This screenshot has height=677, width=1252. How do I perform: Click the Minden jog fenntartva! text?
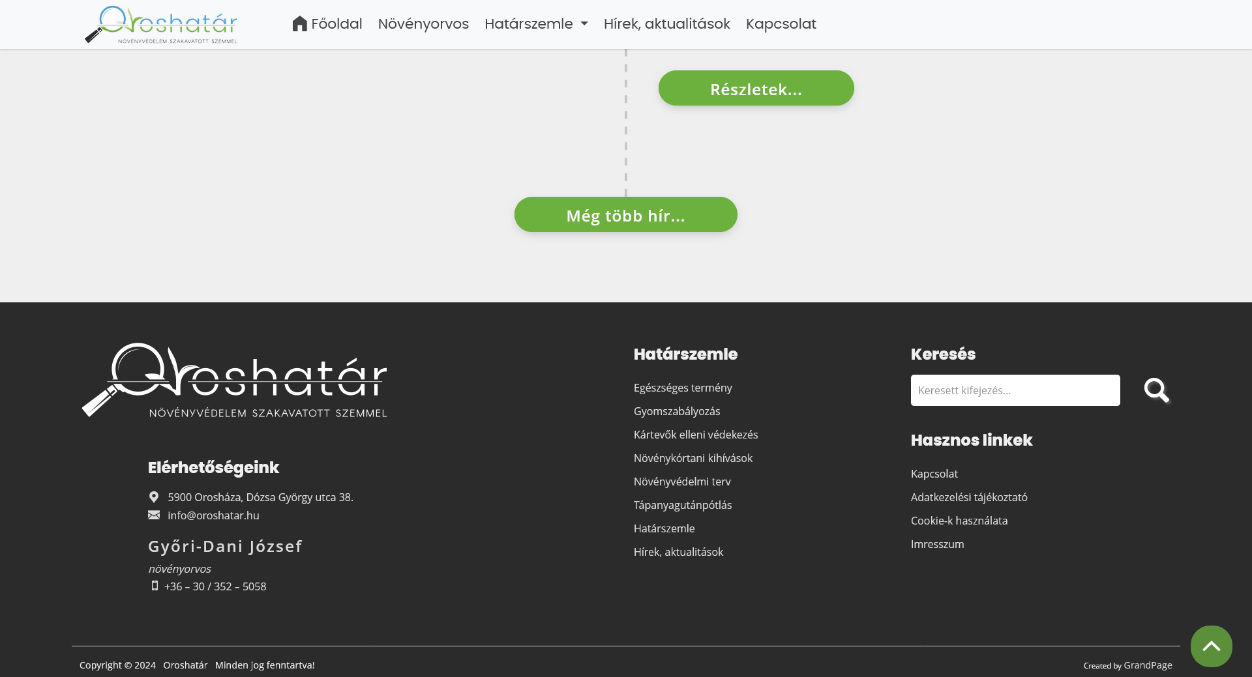265,665
